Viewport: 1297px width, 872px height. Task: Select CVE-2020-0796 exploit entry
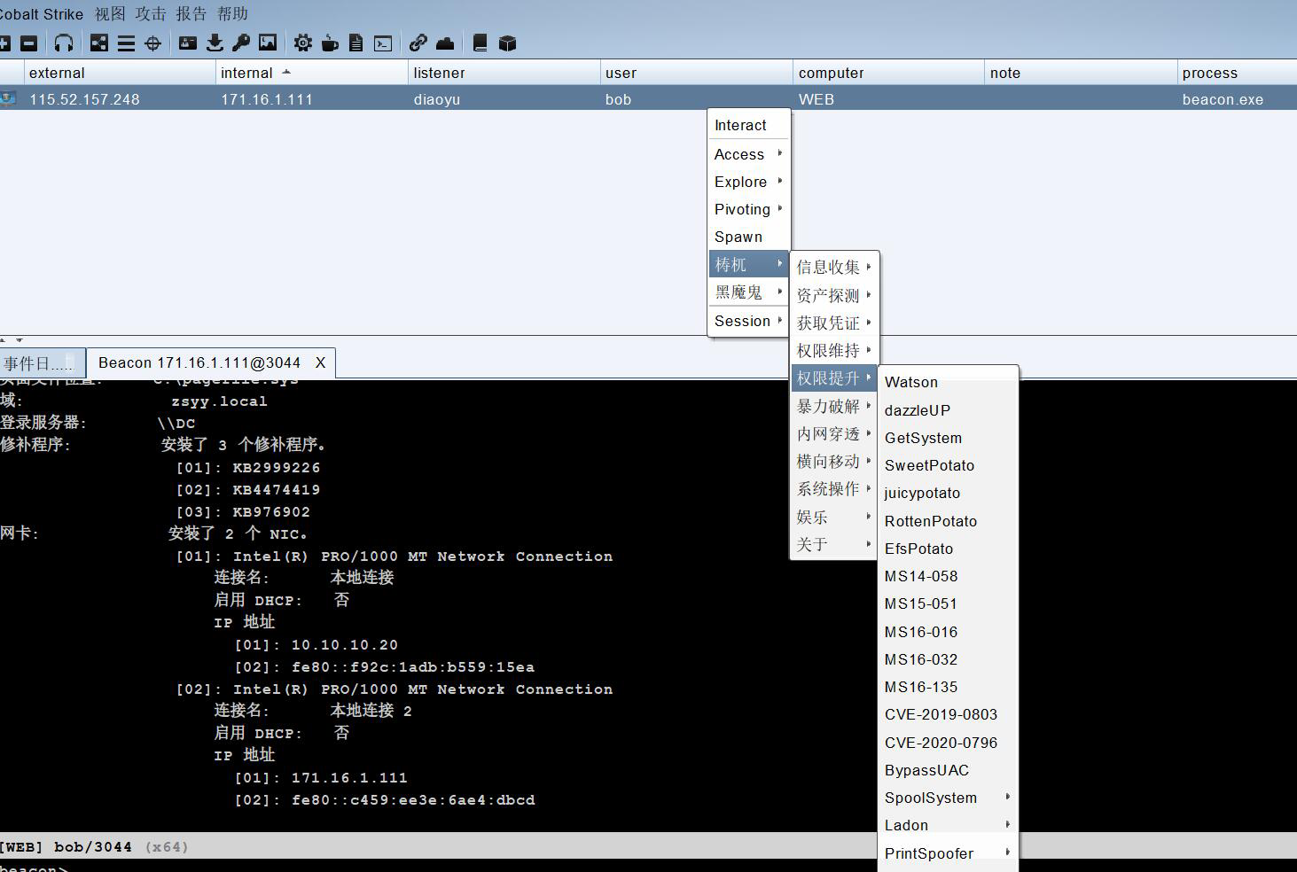948,743
